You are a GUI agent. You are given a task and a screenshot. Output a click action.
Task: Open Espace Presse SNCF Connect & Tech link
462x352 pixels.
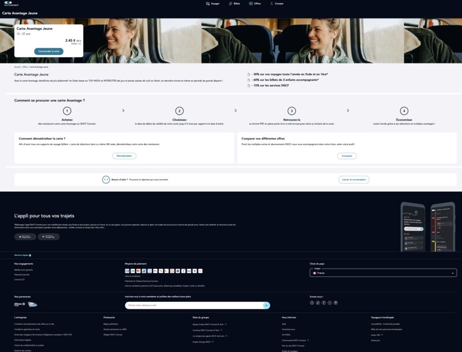point(210,324)
